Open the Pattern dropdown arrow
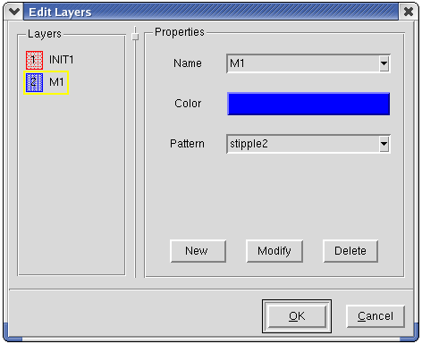Image resolution: width=422 pixels, height=344 pixels. tap(384, 144)
